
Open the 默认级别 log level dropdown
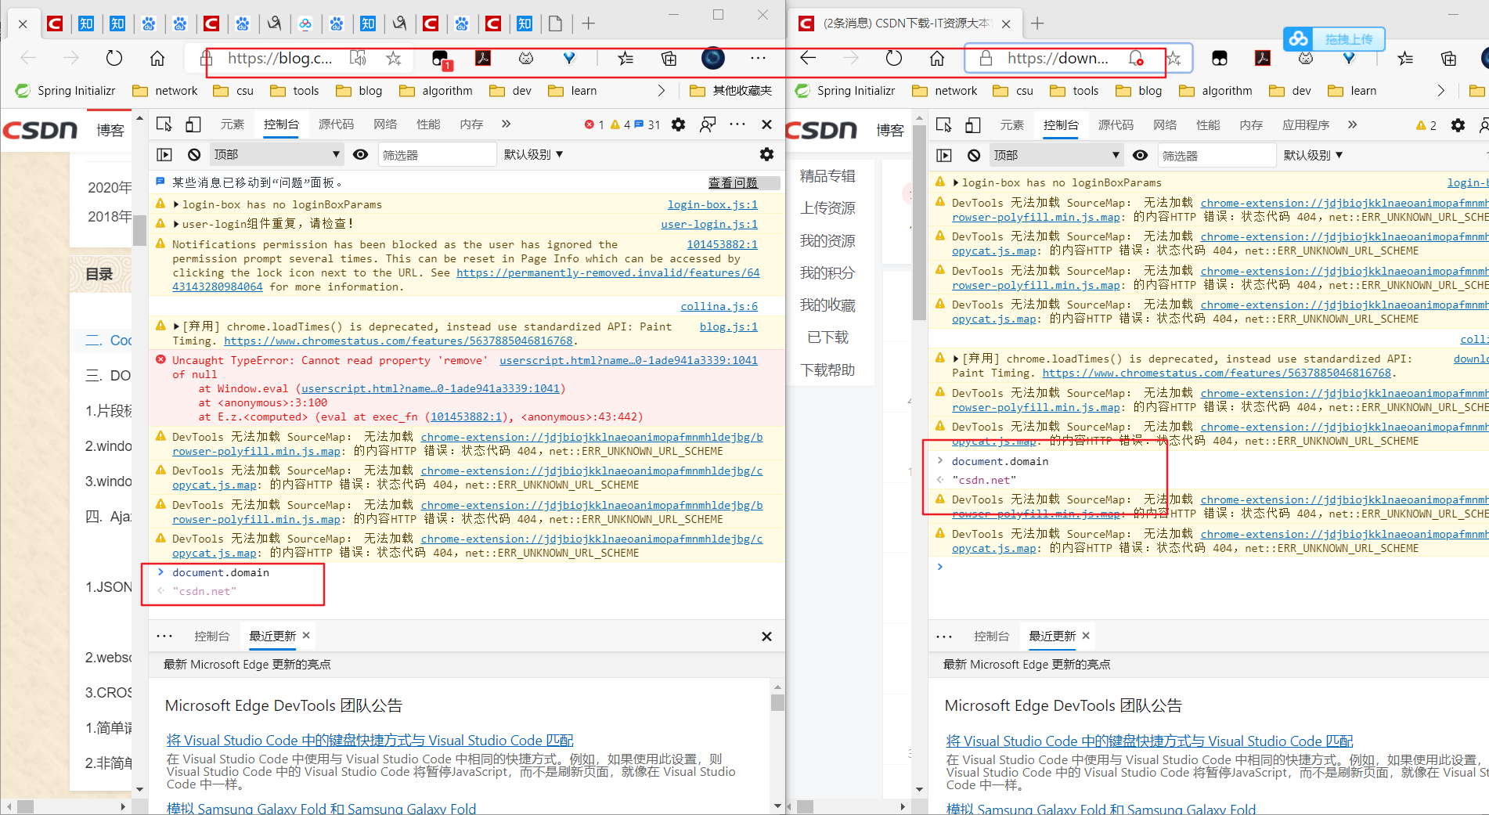(x=535, y=154)
